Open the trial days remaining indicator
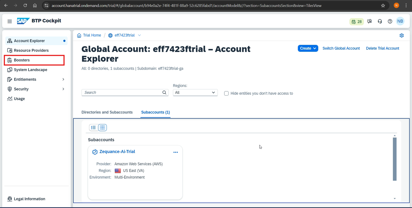Screen dimensions: 412x208 tap(357, 22)
